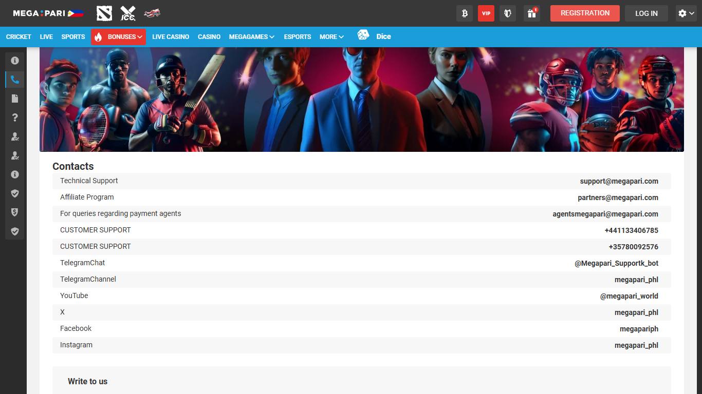Image resolution: width=702 pixels, height=394 pixels.
Task: Open megapari_phl in Instagram row
Action: pos(636,345)
